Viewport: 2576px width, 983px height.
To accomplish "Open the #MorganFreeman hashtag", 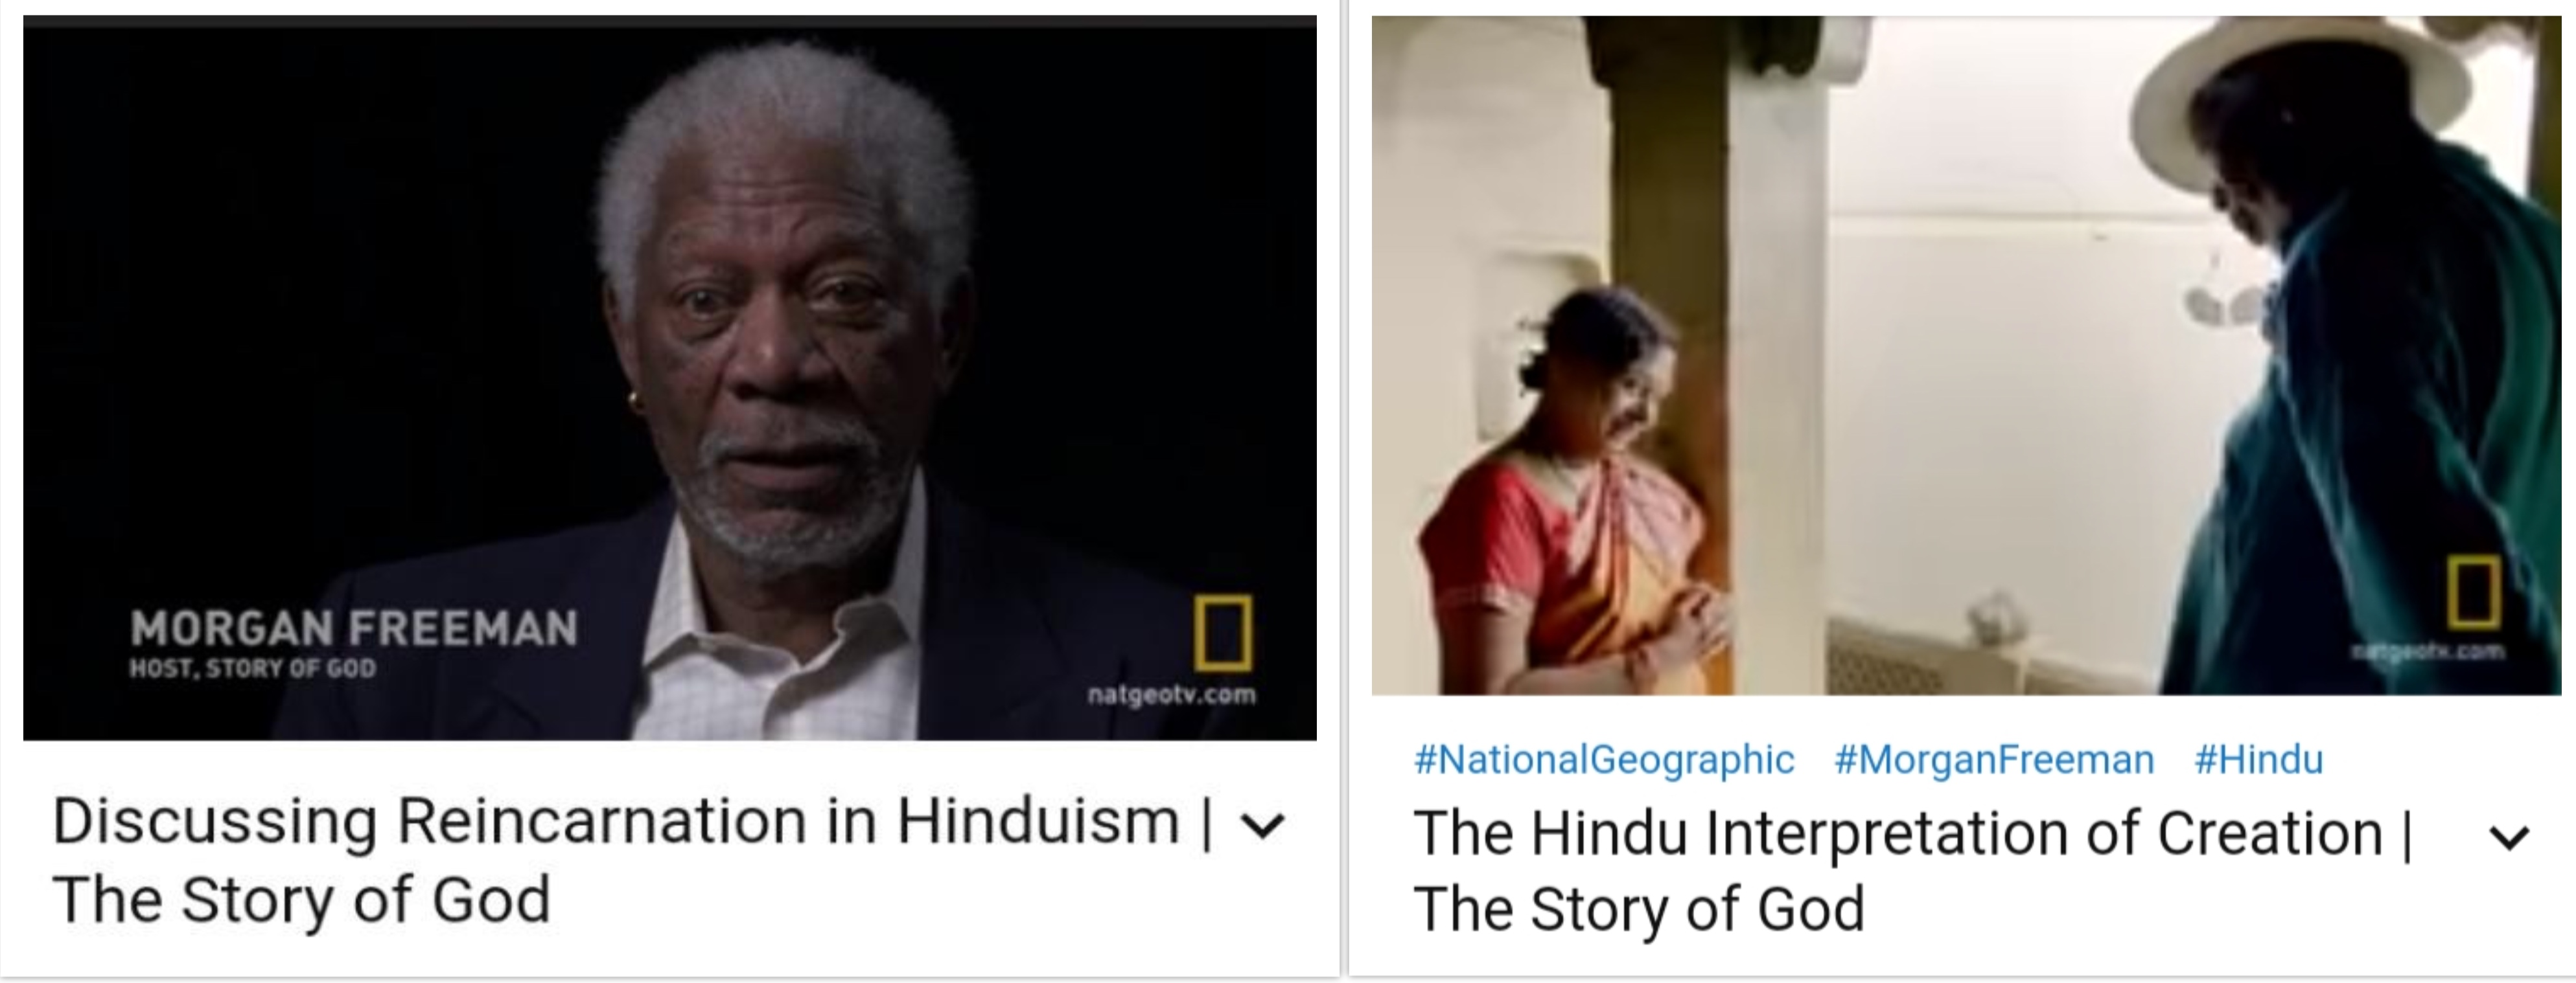I will [x=1994, y=760].
